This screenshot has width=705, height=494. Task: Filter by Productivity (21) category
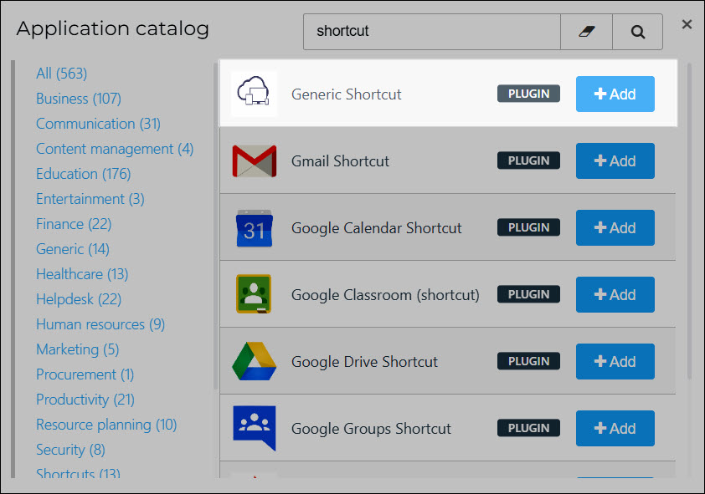tap(85, 400)
